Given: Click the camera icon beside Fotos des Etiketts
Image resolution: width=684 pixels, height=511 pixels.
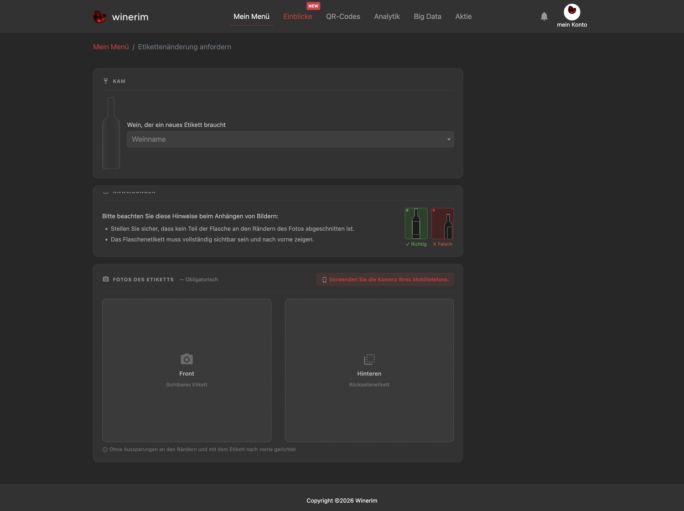Looking at the screenshot, I should [106, 279].
